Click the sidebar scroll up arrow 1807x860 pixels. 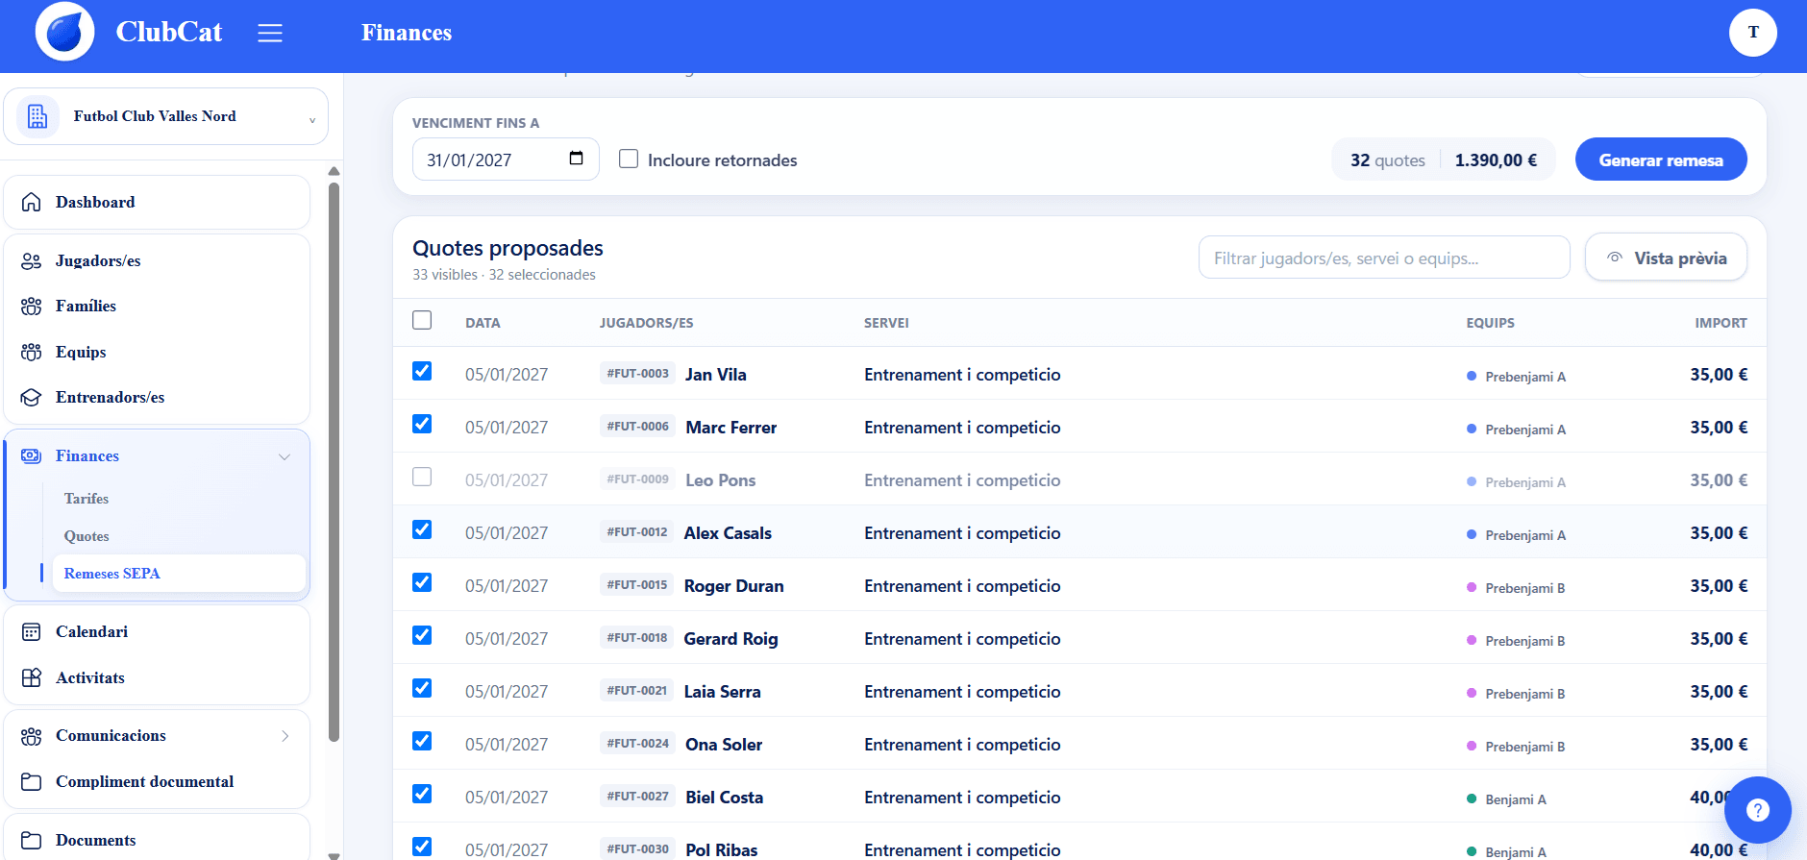334,171
